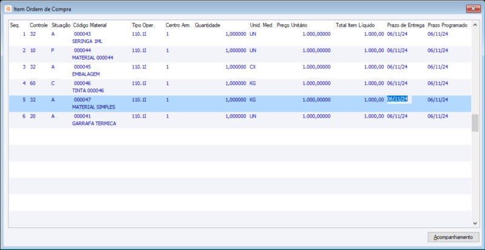Click situation C in row 4
Screen dimensions: 485x250
coord(53,83)
